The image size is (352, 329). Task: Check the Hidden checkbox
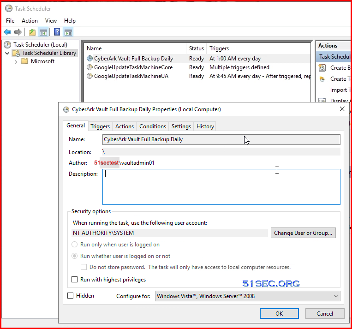pos(71,295)
